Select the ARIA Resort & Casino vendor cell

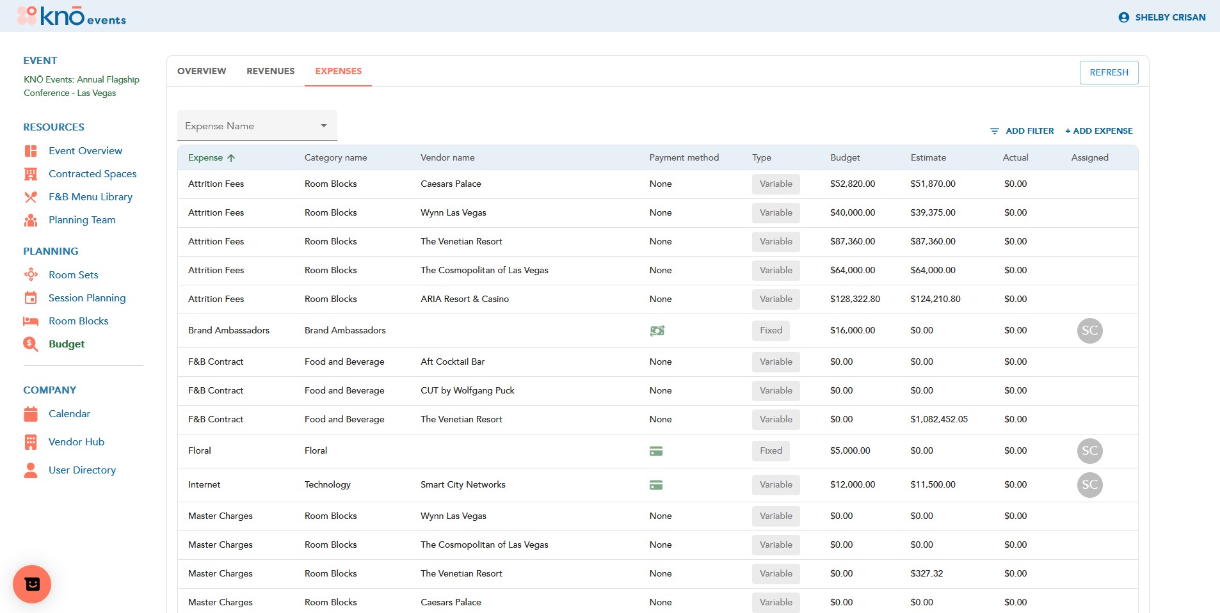point(465,299)
